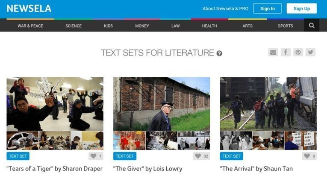The height and width of the screenshot is (176, 327).
Task: Share on Facebook icon
Action: [286, 52]
